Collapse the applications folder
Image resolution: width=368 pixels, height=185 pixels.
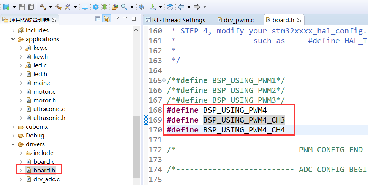tap(13, 39)
